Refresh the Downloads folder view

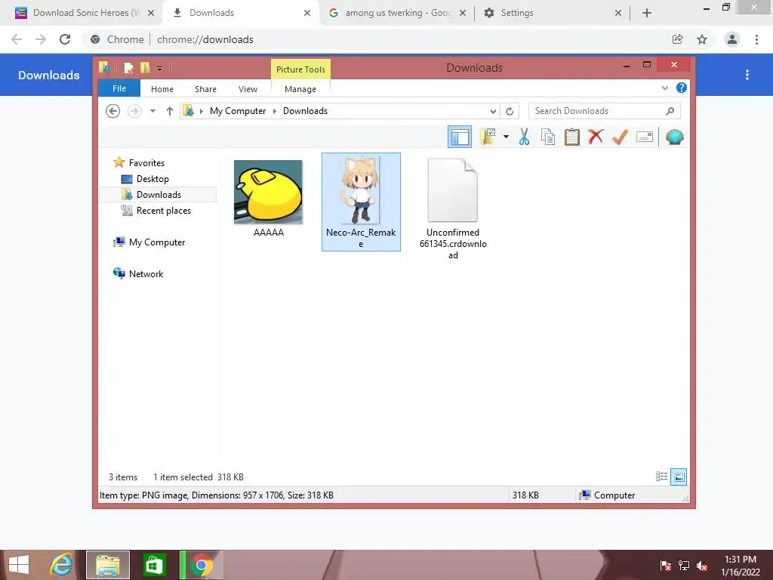(510, 111)
